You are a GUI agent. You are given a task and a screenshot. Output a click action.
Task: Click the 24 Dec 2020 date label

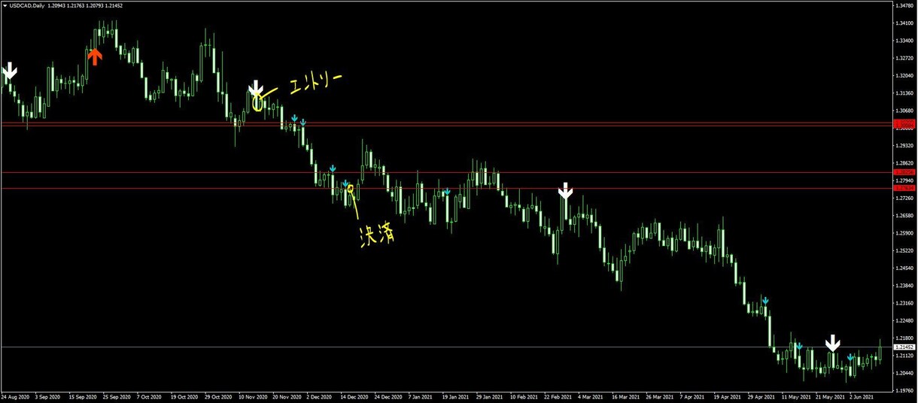[x=387, y=397]
